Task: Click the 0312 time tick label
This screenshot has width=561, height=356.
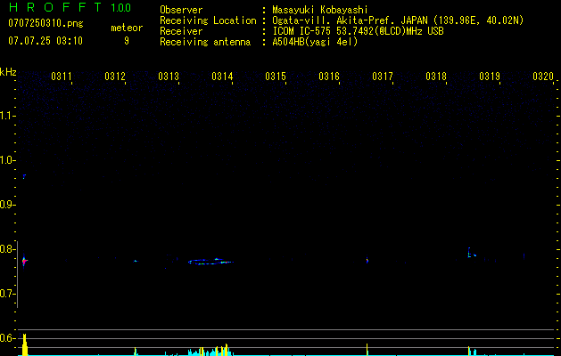Action: coord(115,76)
